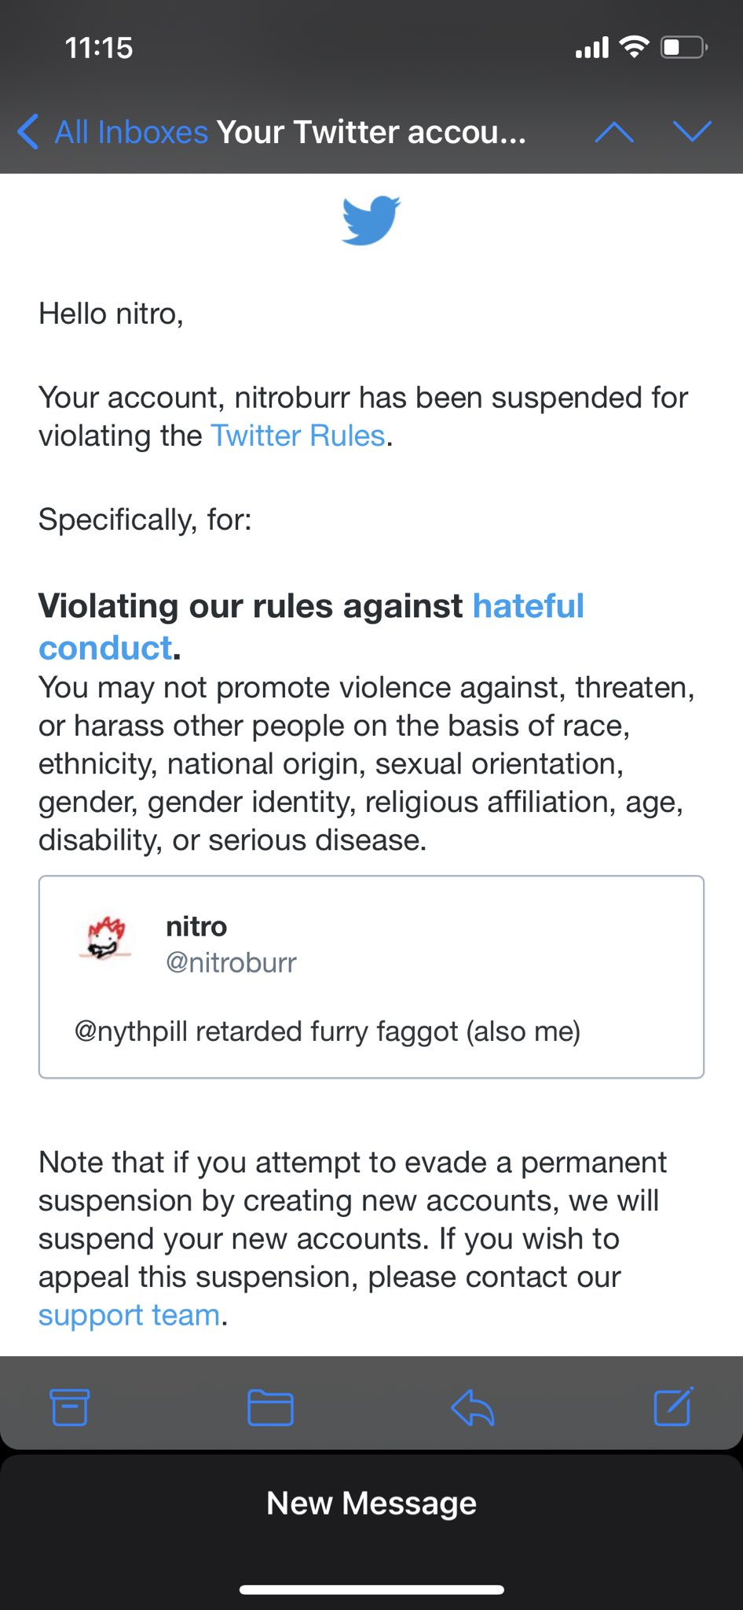This screenshot has width=743, height=1610.
Task: Click the 11:15 clock in status bar
Action: click(x=99, y=48)
